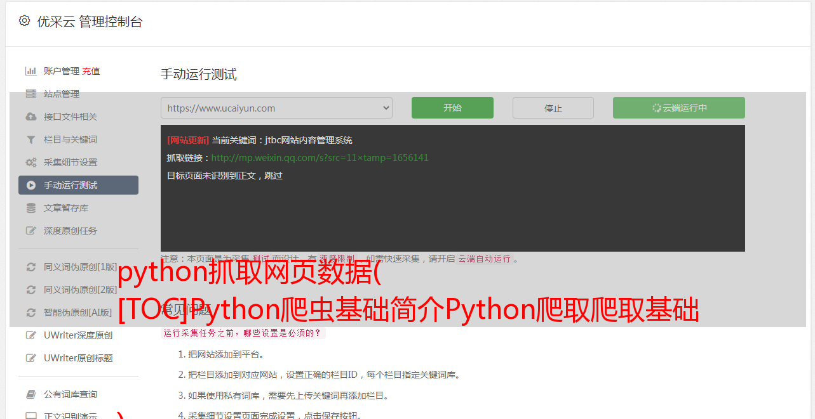Follow the red 充值 link

91,71
